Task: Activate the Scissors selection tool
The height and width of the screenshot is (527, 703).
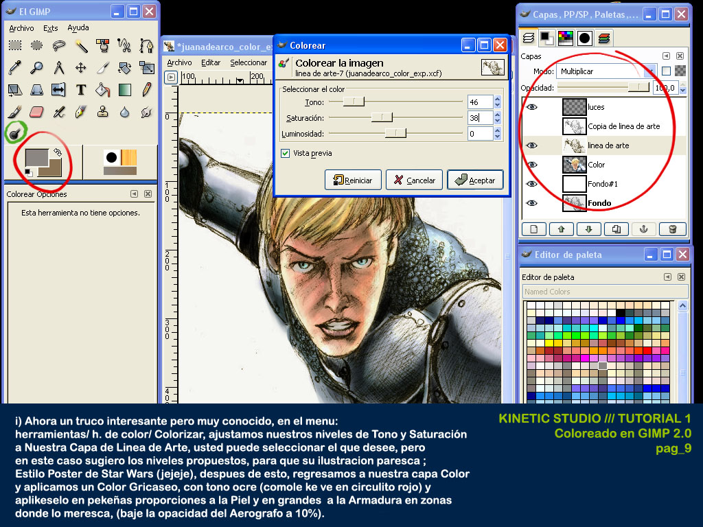Action: (125, 45)
